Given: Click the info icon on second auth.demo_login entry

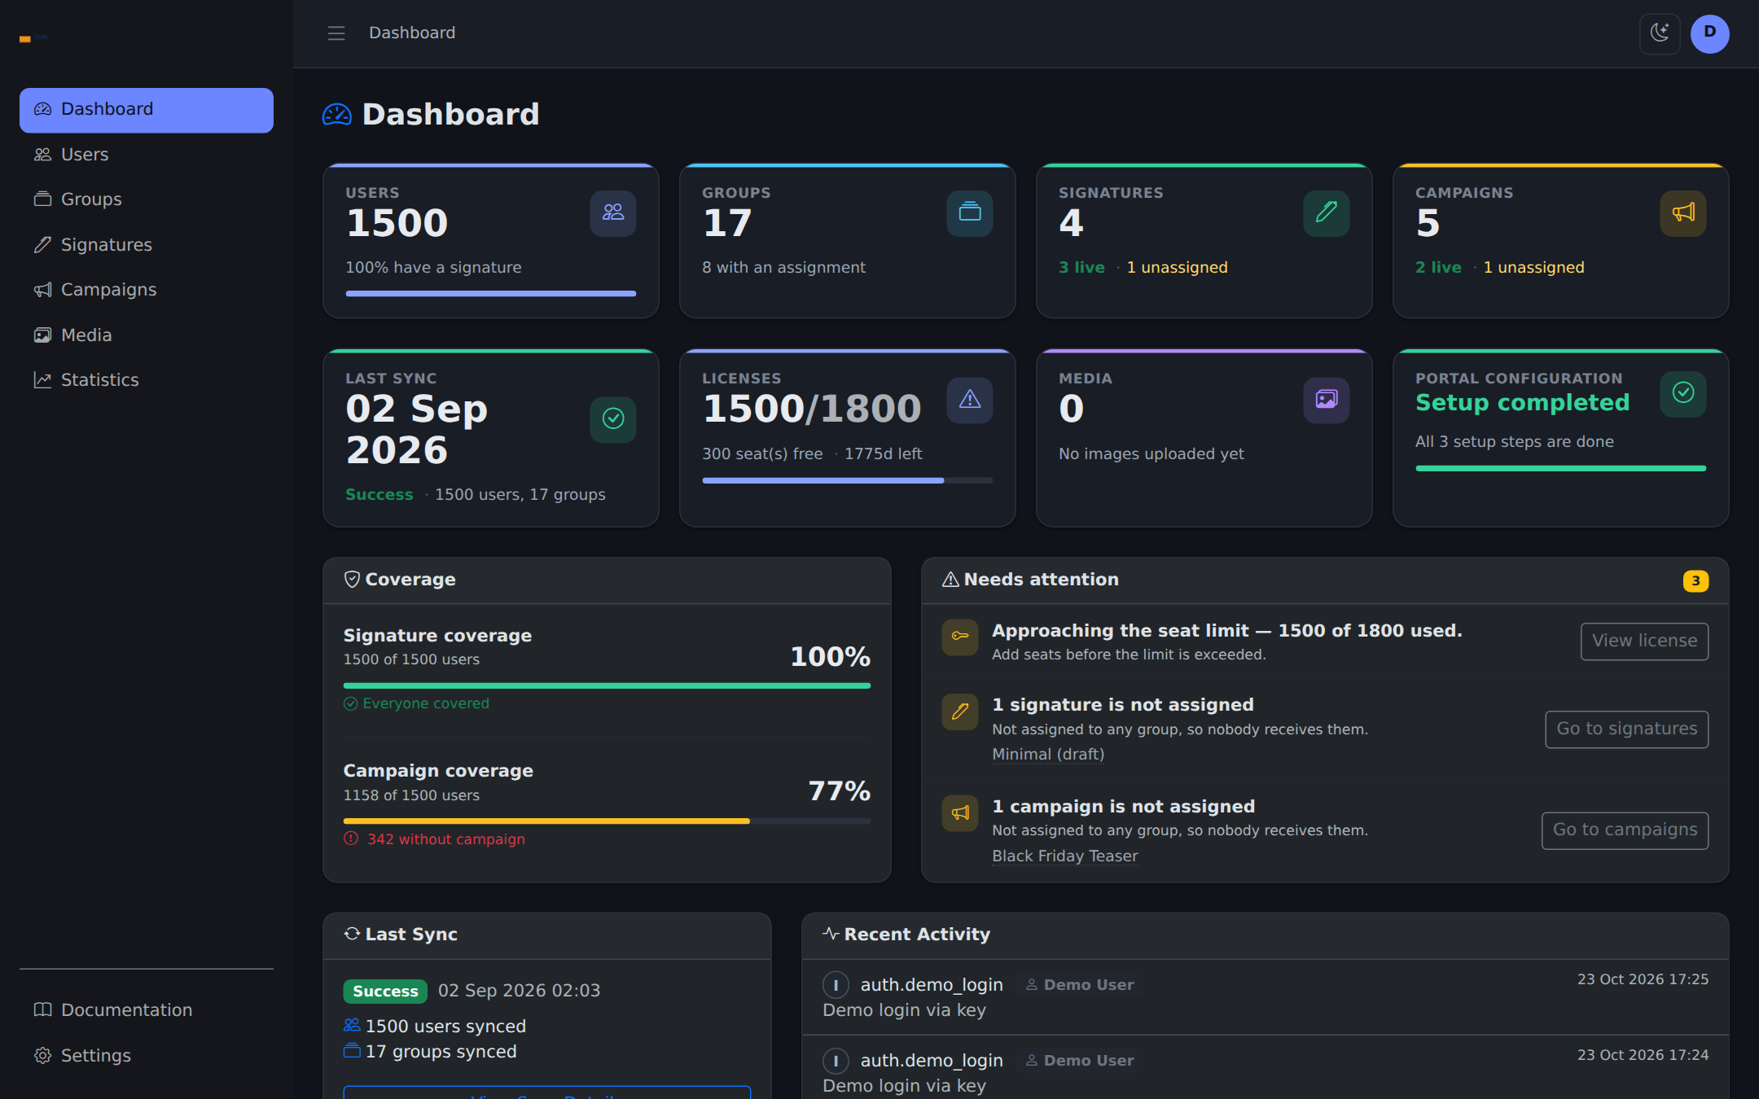Looking at the screenshot, I should (836, 1061).
